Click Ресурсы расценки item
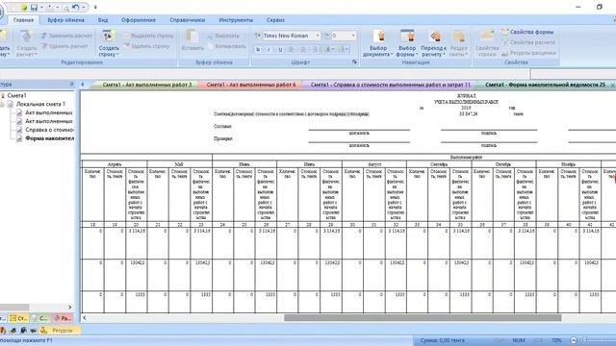This screenshot has width=616, height=346. [x=528, y=53]
